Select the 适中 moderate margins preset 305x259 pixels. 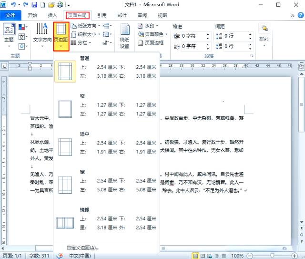(x=106, y=144)
